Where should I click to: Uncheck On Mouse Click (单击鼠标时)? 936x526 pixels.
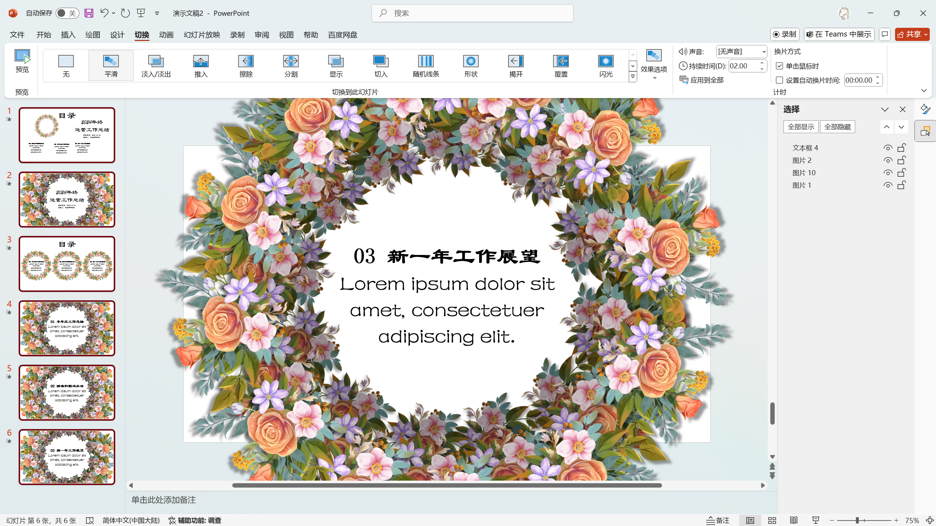(779, 66)
